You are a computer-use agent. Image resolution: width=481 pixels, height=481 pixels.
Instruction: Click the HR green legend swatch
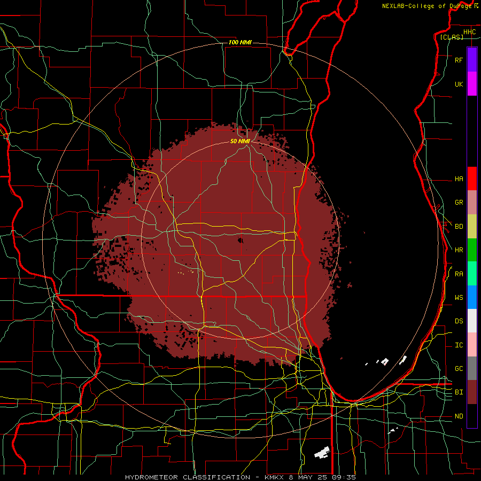[472, 250]
